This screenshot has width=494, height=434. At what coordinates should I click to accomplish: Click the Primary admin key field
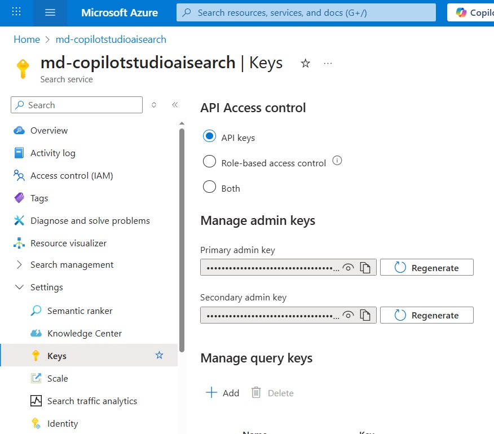(288, 267)
